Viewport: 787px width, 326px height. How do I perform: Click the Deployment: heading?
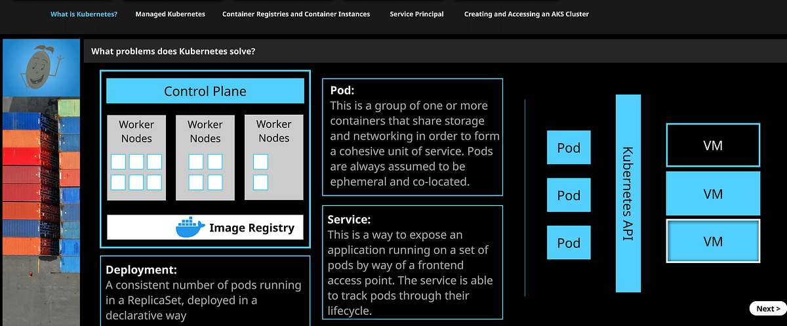142,270
